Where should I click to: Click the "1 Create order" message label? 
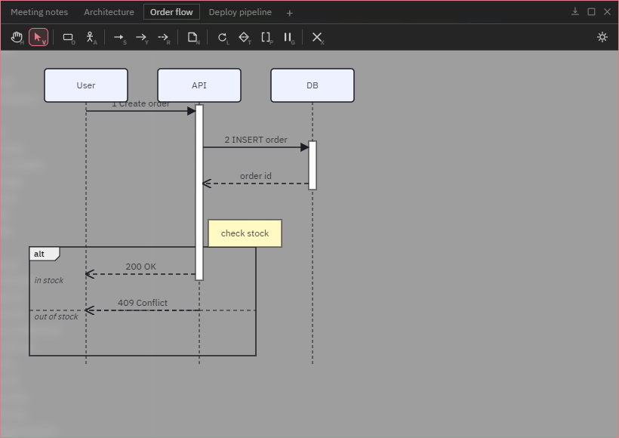click(x=140, y=104)
